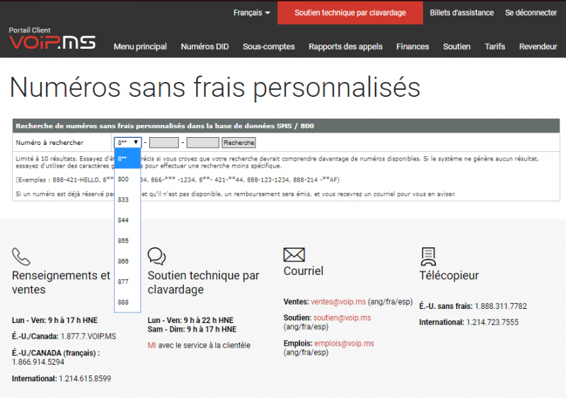Click the Recherche button
Image resolution: width=566 pixels, height=398 pixels.
click(238, 143)
